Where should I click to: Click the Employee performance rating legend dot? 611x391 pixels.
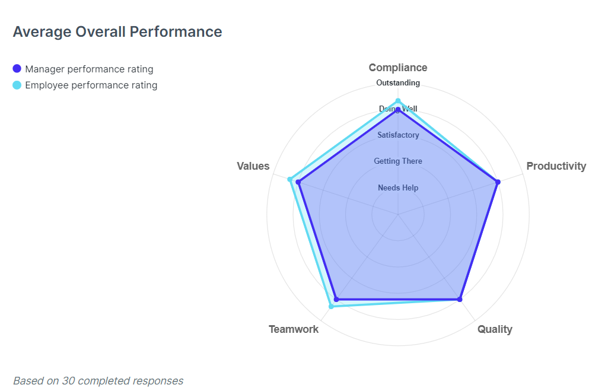[x=17, y=85]
